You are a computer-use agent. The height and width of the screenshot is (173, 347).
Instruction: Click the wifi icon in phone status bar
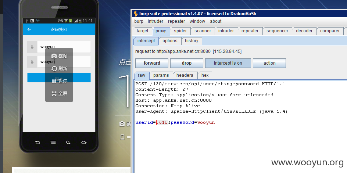(x=66, y=21)
